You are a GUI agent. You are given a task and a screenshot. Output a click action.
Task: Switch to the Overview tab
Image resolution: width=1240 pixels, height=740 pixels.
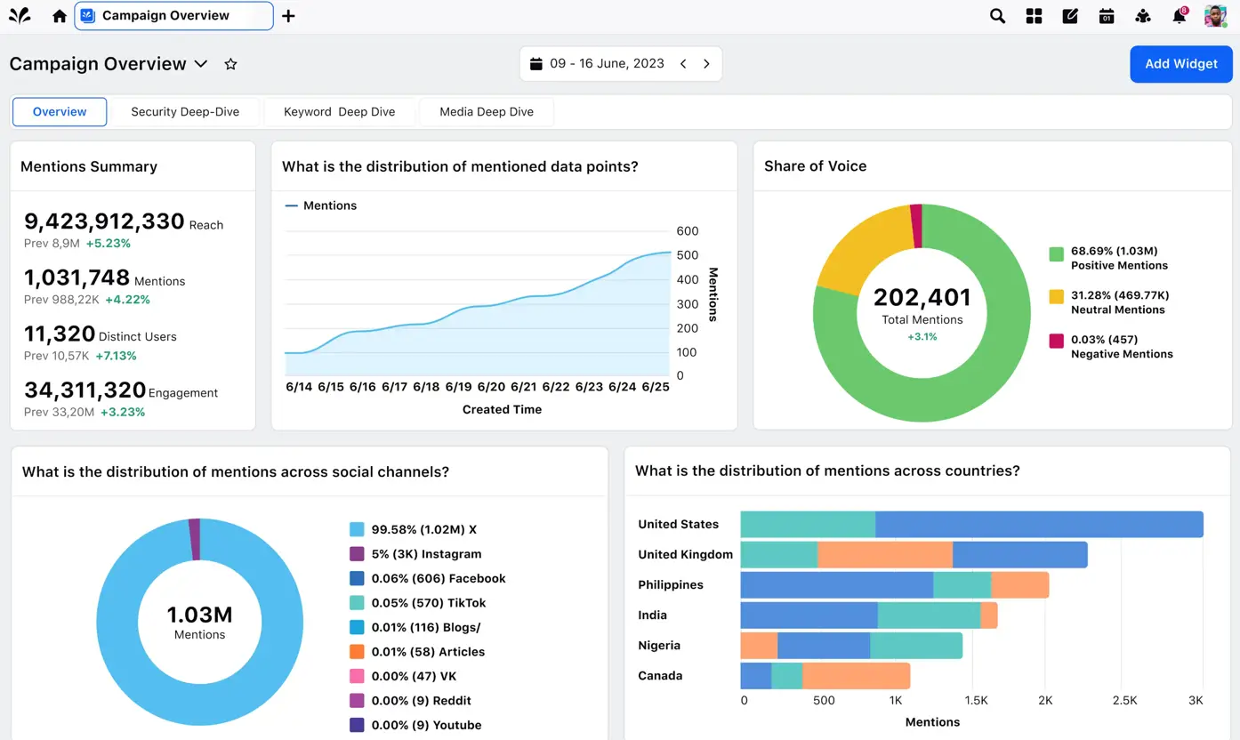(x=60, y=112)
